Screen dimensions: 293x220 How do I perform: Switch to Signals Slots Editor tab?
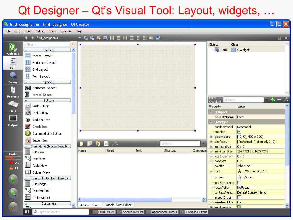[118, 205]
